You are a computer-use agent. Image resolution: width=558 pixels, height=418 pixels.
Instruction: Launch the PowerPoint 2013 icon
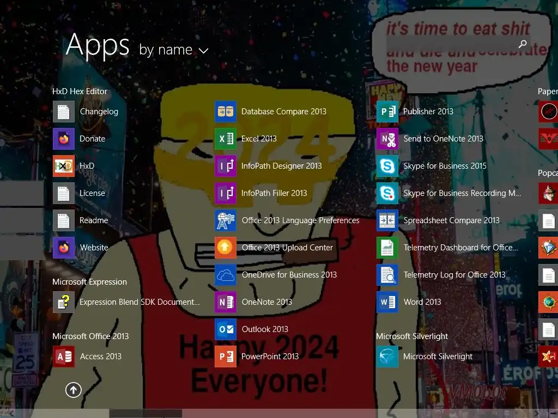tap(226, 356)
